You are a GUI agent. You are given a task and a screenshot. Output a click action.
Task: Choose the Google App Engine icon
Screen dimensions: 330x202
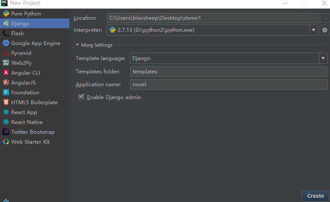[6, 43]
